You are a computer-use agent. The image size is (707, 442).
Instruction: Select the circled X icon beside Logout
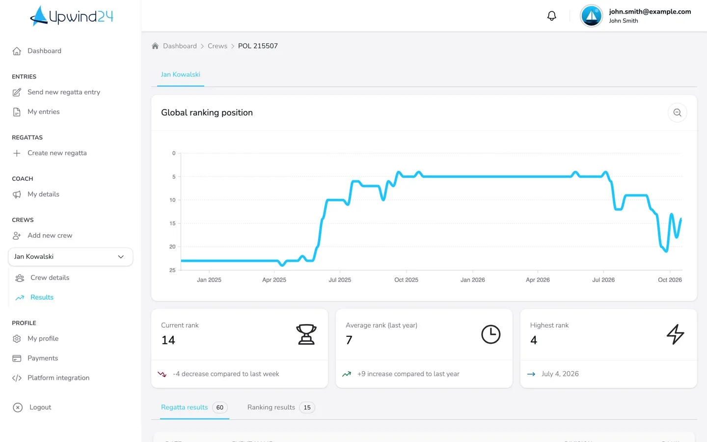tap(18, 408)
